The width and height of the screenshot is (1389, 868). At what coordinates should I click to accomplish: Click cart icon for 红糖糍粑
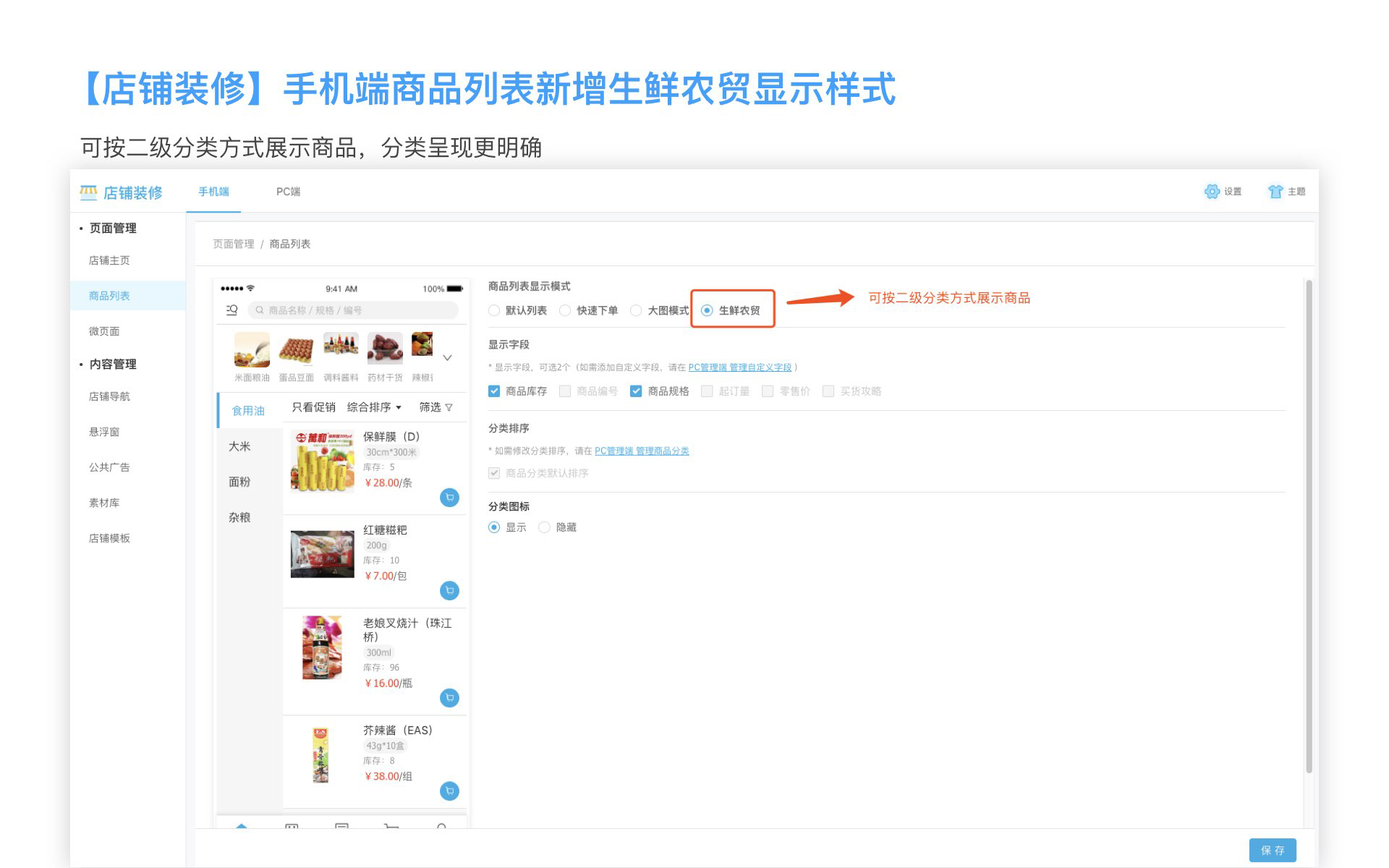[449, 591]
